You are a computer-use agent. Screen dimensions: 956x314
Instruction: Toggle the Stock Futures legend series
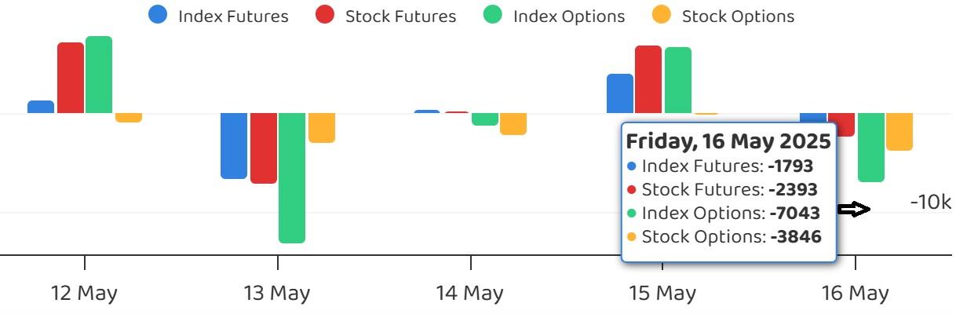click(x=385, y=15)
